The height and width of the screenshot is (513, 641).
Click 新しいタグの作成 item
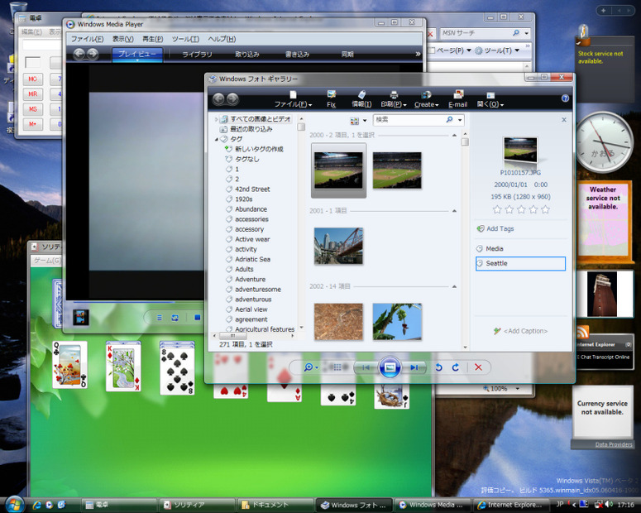tap(259, 149)
